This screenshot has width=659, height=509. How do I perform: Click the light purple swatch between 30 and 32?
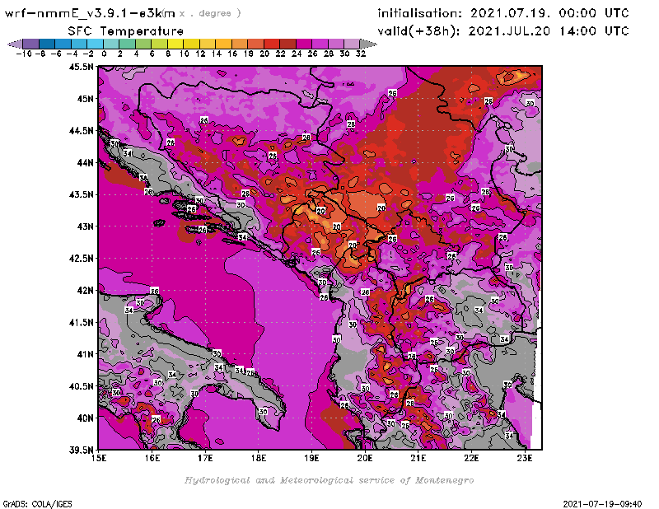353,44
